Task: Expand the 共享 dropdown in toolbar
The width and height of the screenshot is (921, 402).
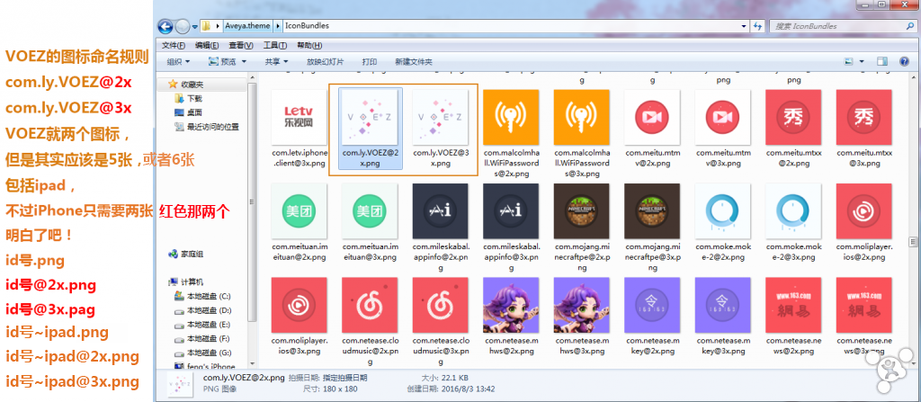Action: pyautogui.click(x=276, y=62)
